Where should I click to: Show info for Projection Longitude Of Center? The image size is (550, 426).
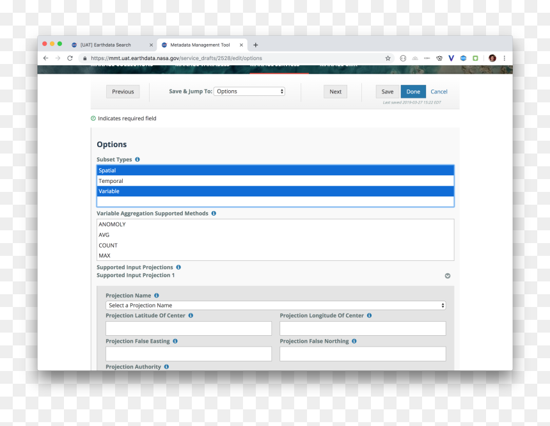coord(370,315)
